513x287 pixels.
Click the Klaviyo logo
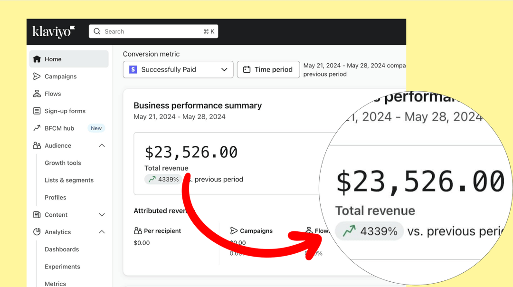(54, 32)
